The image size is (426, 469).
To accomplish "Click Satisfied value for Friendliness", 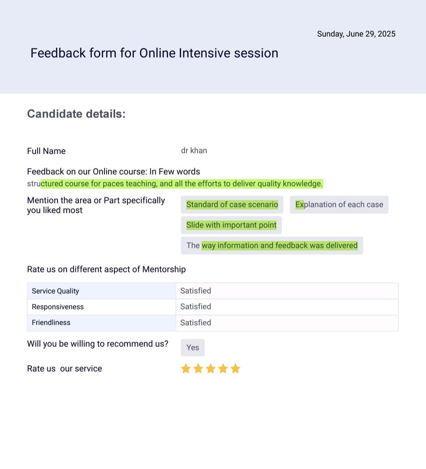I will [x=196, y=323].
